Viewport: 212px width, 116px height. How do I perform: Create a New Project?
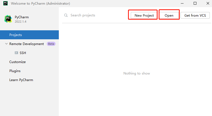tap(144, 15)
